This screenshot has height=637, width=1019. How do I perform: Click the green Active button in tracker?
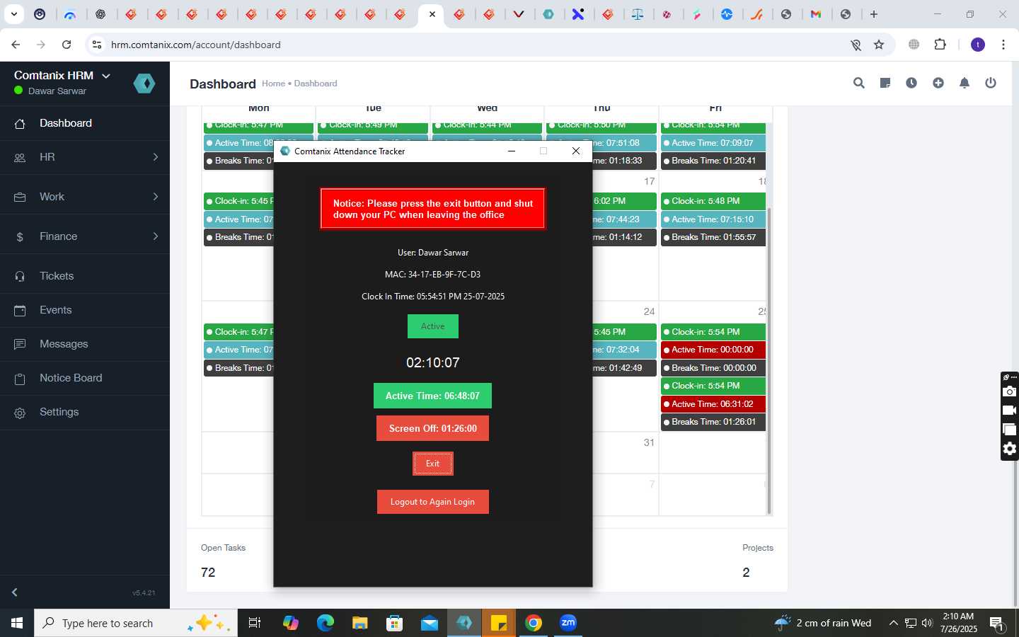(433, 326)
